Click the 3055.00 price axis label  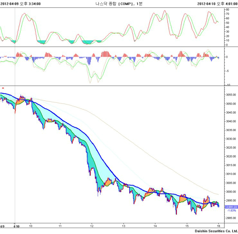pyautogui.click(x=231, y=95)
